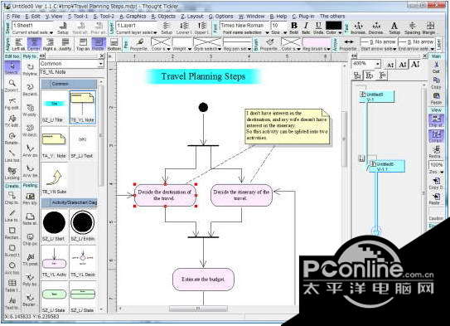Image resolution: width=450 pixels, height=326 pixels.
Task: Open the Plug-in menu
Action: [303, 16]
